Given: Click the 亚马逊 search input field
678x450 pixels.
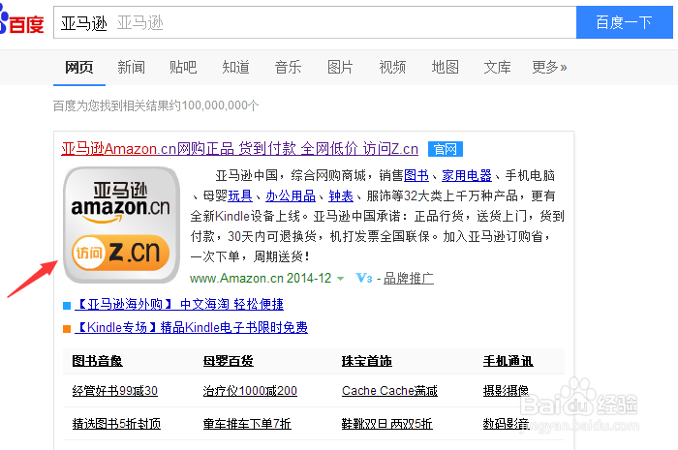Looking at the screenshot, I should click(315, 22).
